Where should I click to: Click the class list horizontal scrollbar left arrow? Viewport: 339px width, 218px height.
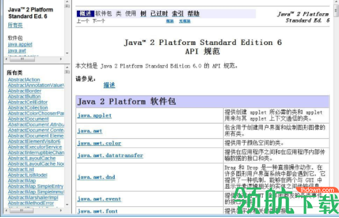(6, 210)
